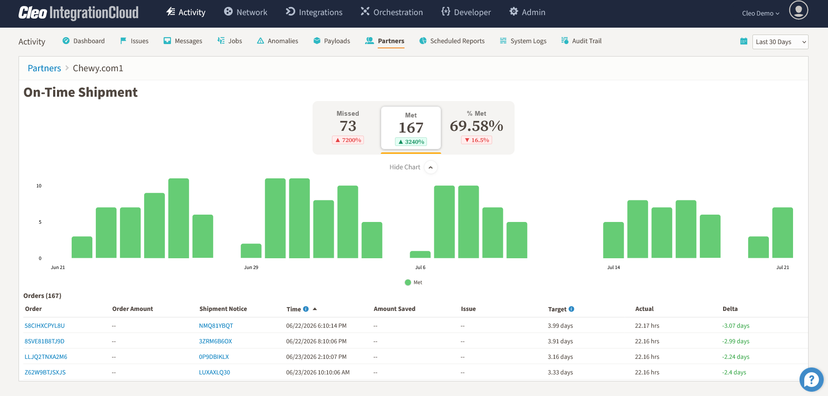This screenshot has width=828, height=396.
Task: Open shipment notice LUXAXLQ30
Action: coord(215,372)
